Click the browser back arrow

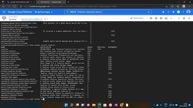click(x=3, y=6)
